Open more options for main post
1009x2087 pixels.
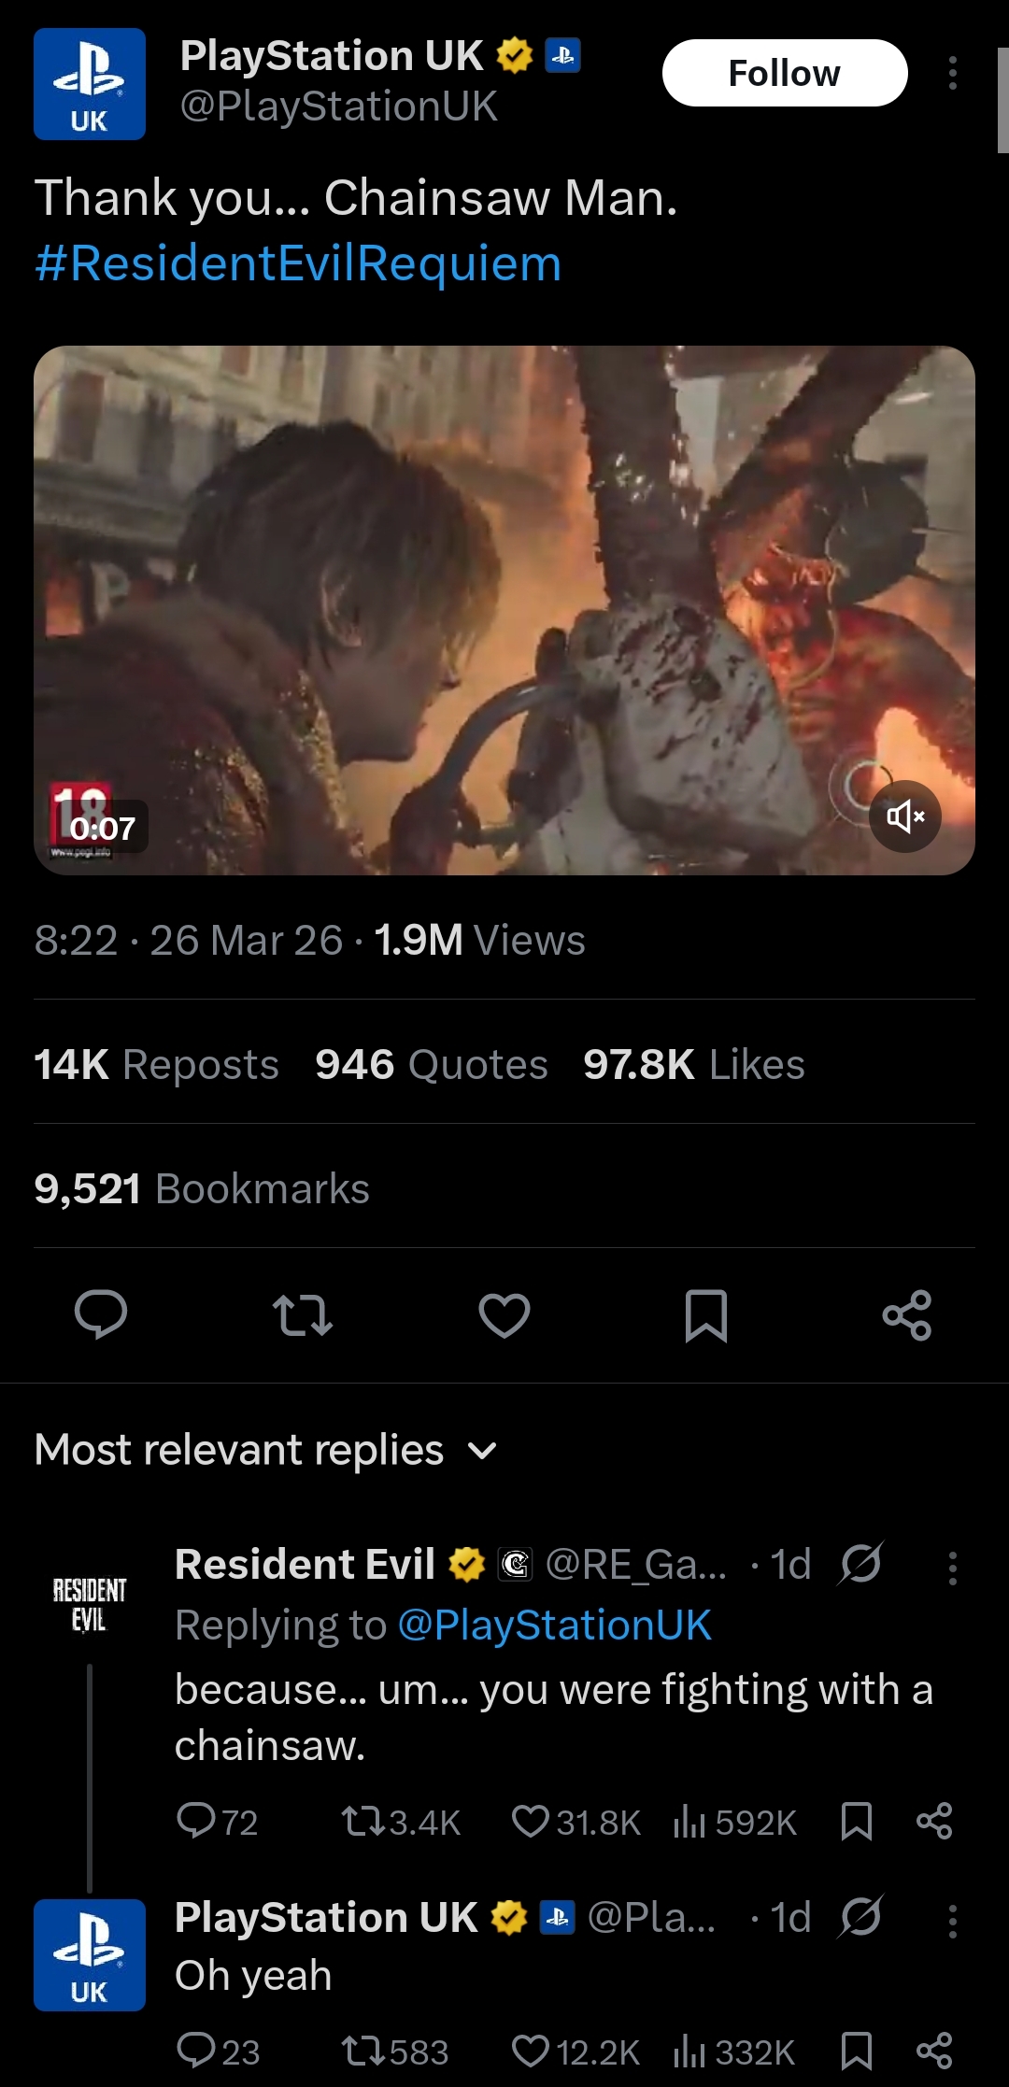point(952,73)
